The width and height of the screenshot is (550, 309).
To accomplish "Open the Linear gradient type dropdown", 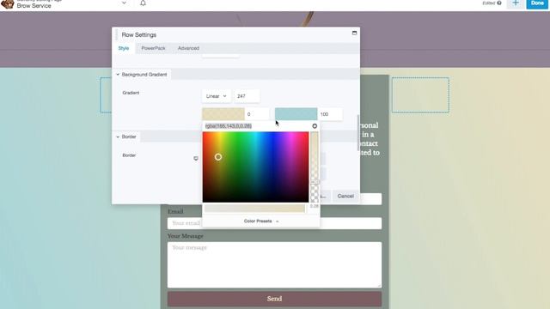I will coord(217,96).
